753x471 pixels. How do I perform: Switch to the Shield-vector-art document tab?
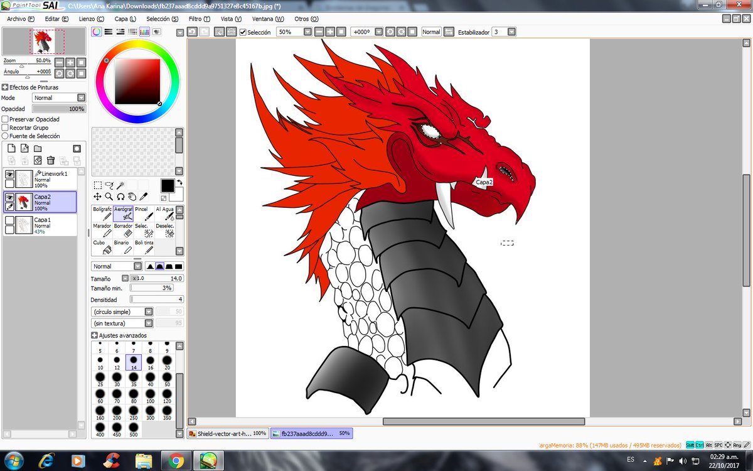228,433
